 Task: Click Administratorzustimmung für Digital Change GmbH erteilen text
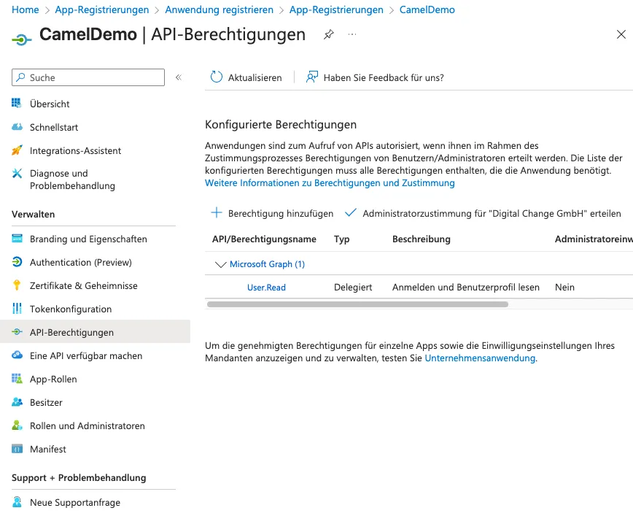pyautogui.click(x=492, y=213)
